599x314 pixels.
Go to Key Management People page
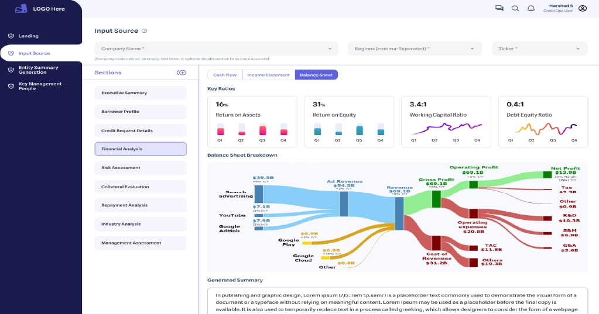click(x=40, y=86)
